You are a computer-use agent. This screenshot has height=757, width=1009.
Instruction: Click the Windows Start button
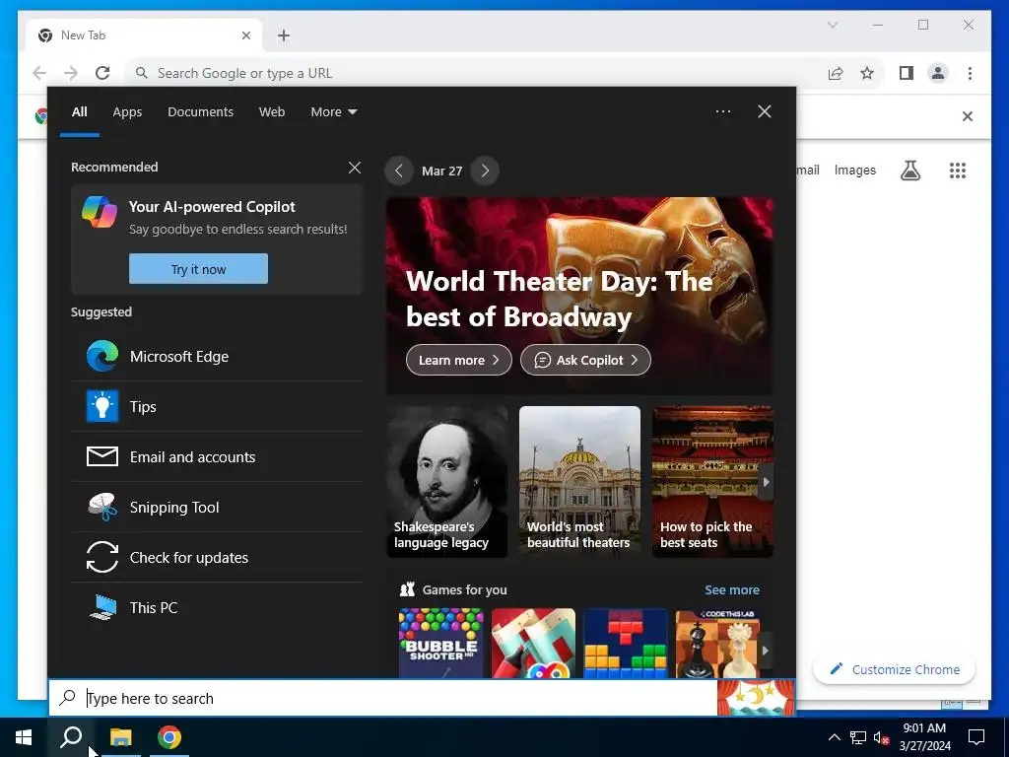(24, 737)
